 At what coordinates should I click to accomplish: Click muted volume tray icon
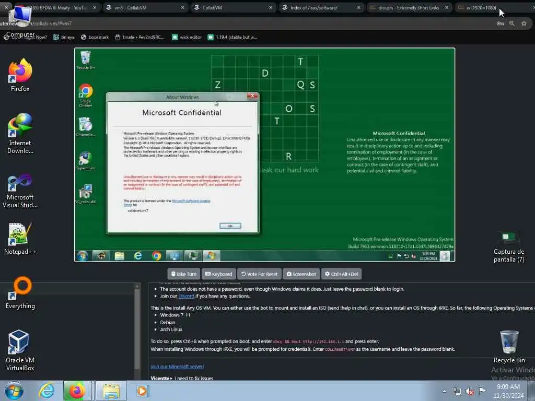point(470,392)
